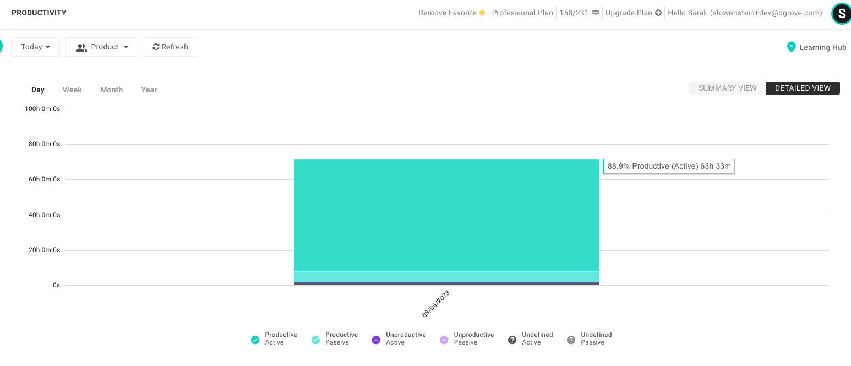Image resolution: width=851 pixels, height=366 pixels.
Task: Click the Refresh button
Action: pos(170,47)
